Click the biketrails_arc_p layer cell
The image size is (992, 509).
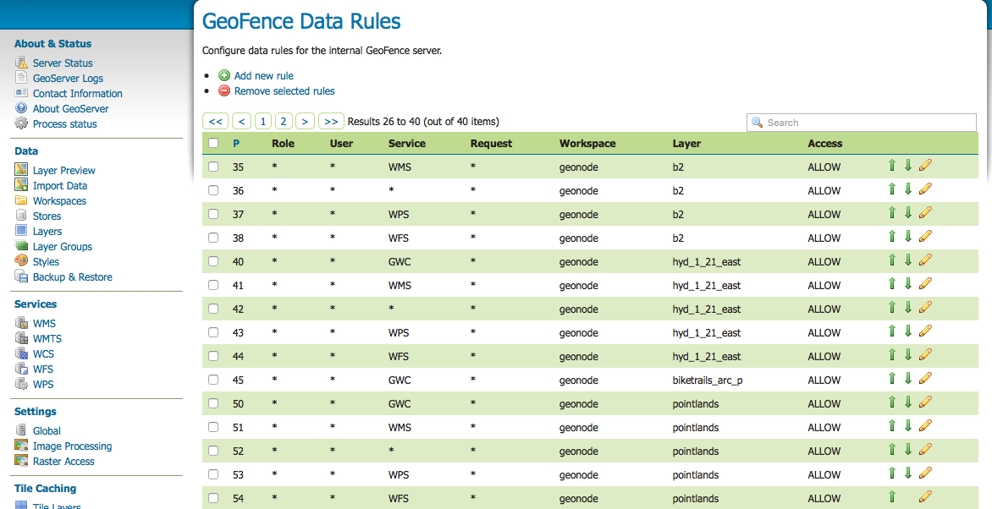point(708,380)
